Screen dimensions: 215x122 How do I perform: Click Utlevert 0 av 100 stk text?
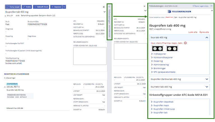pyautogui.click(x=15, y=108)
